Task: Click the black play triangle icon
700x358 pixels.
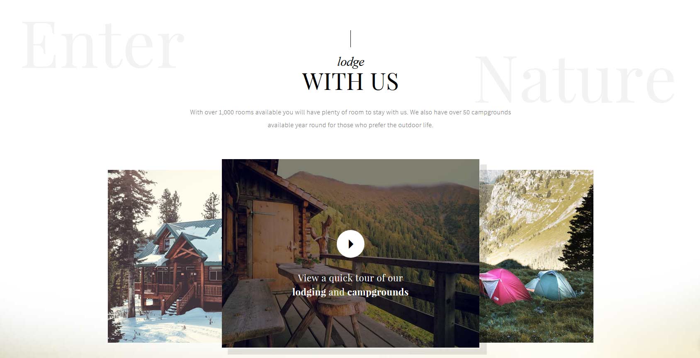Action: [351, 244]
